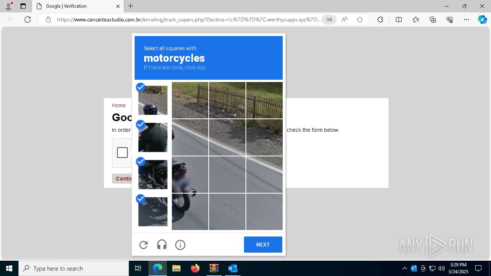Open the browser profile icon
The height and width of the screenshot is (276, 491).
(x=8, y=6)
